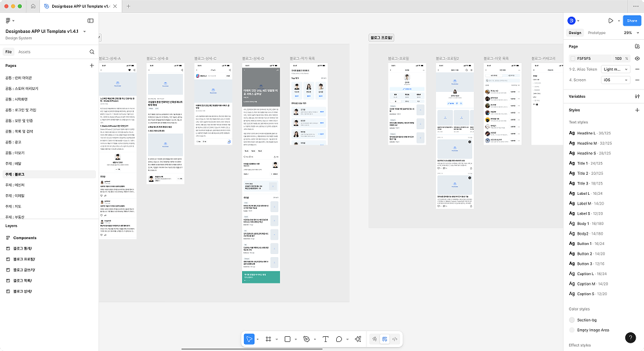
Task: Pick the Pen tool
Action: pyautogui.click(x=307, y=339)
